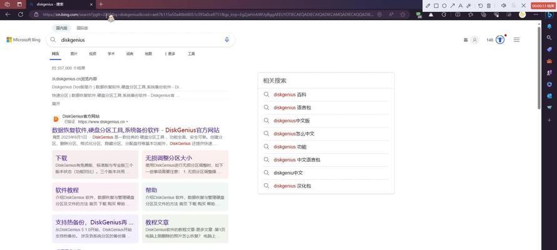Open the Bing Copilot sidebar button
557x250 pixels.
tap(549, 14)
